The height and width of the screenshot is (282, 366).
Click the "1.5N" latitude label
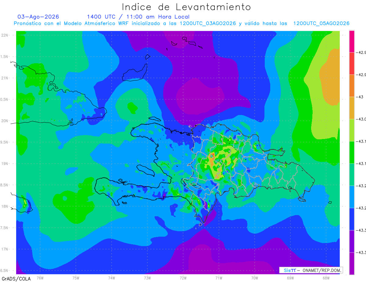point(5,57)
